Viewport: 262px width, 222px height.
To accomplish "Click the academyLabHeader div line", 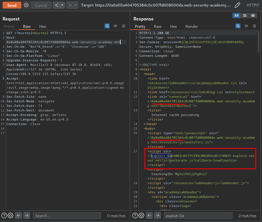I will coord(174,192).
